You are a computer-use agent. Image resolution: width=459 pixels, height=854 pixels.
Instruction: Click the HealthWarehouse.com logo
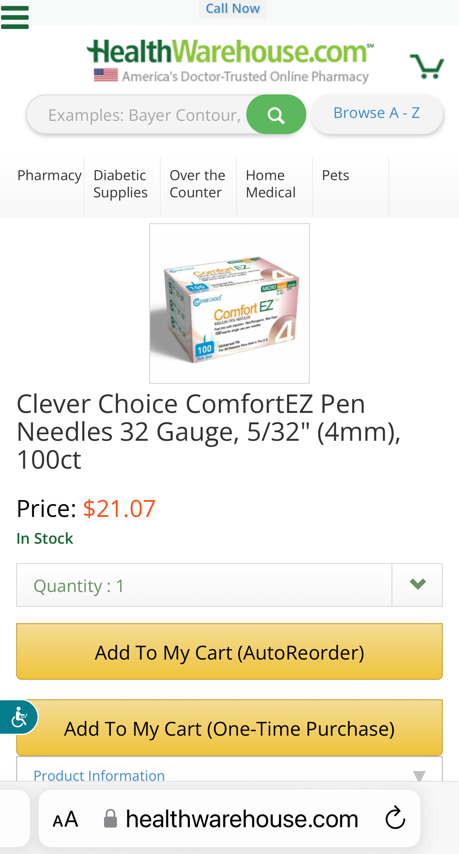230,61
